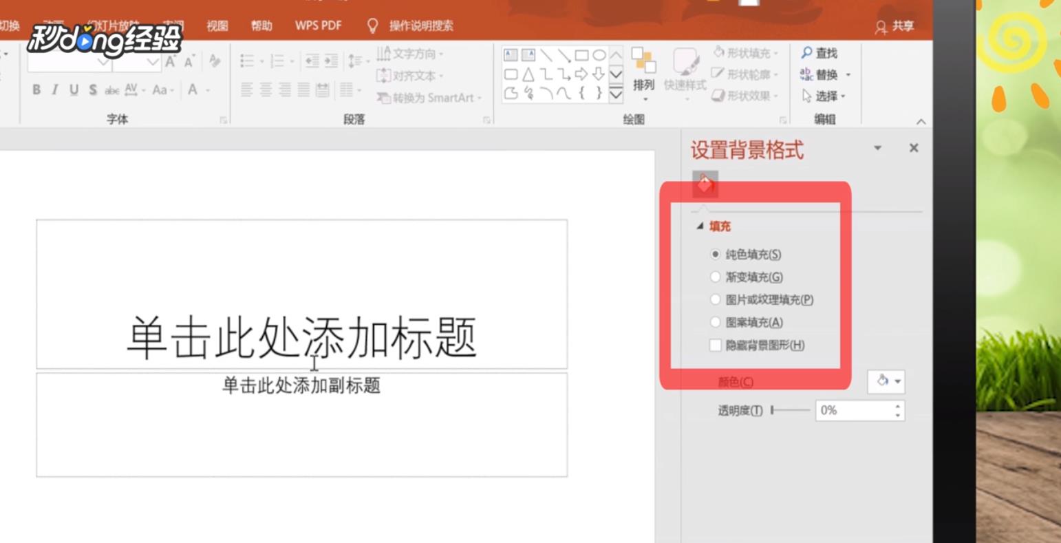This screenshot has width=1061, height=543.
Task: Select the rectangle shape tool
Action: (582, 54)
